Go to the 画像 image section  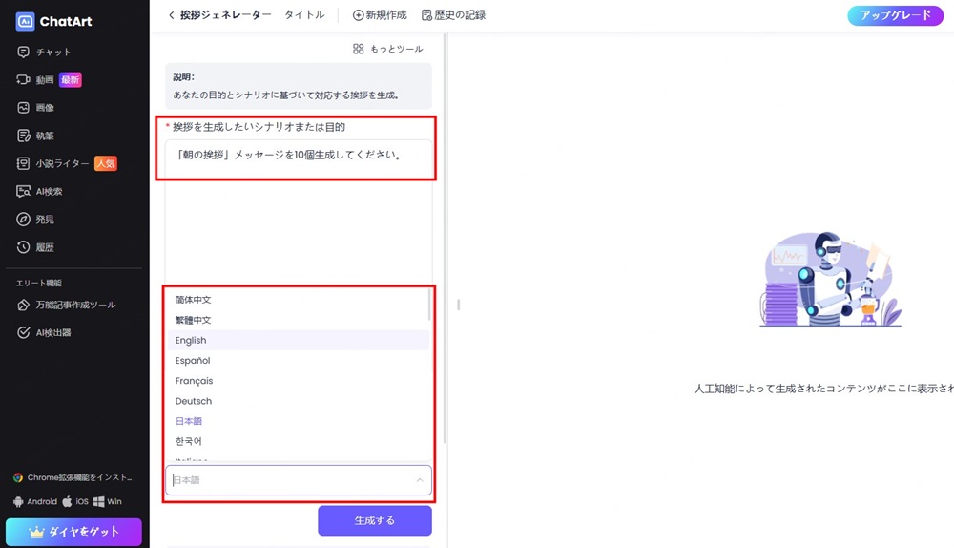point(45,108)
